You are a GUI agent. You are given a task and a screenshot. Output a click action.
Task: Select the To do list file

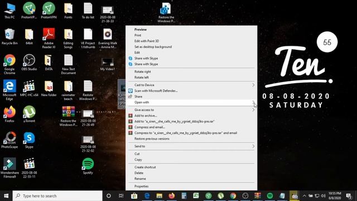[x=88, y=11]
